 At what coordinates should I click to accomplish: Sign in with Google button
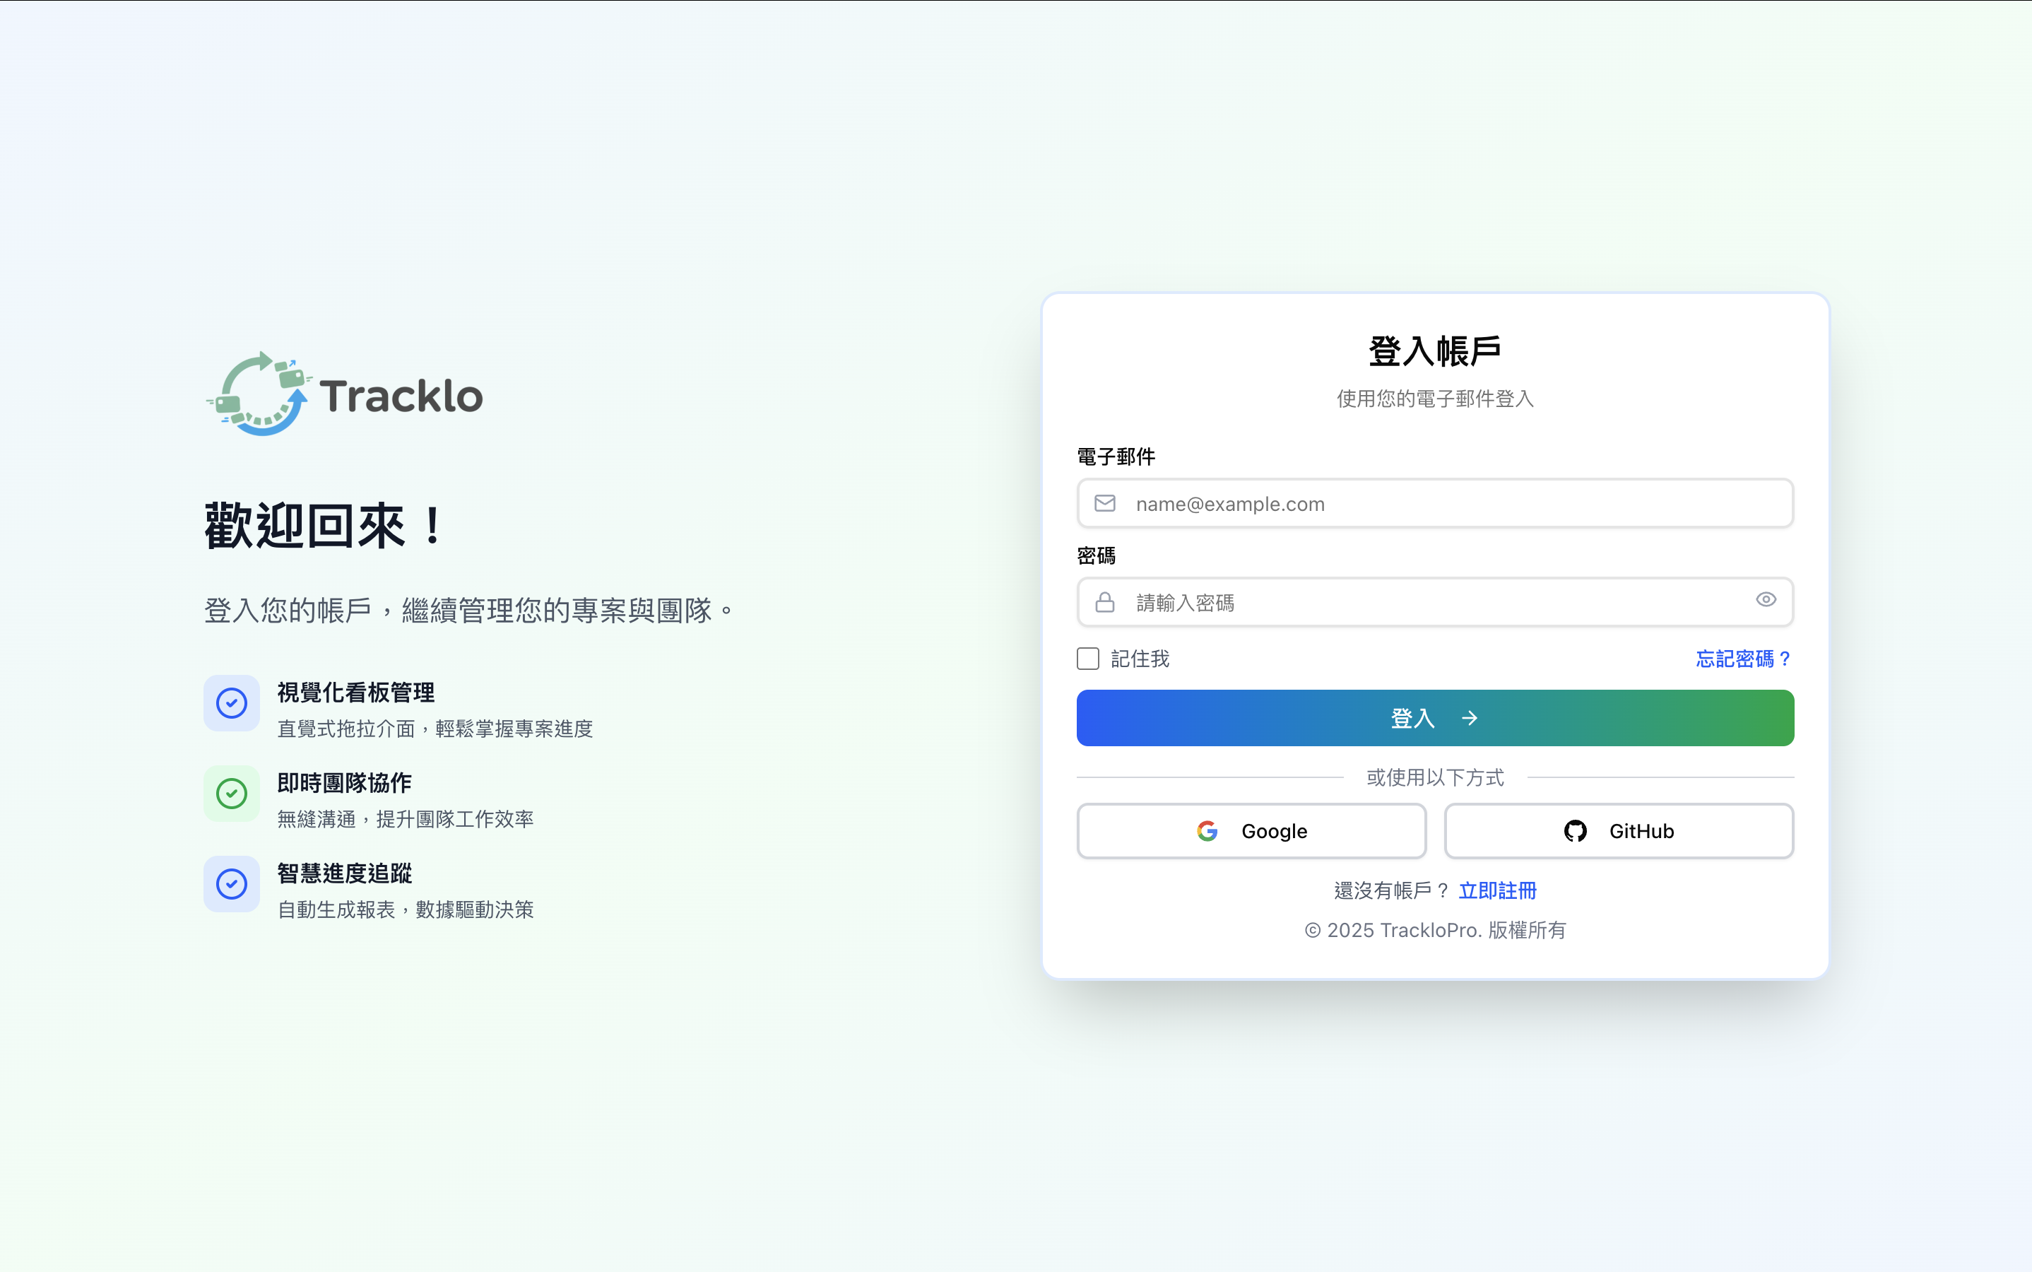(x=1251, y=831)
